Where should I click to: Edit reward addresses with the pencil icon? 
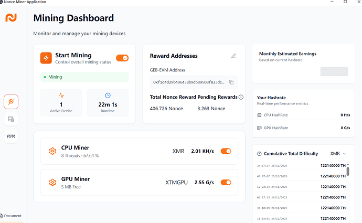point(233,56)
